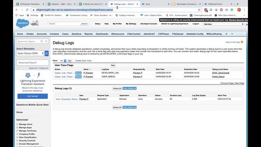
Task: Expand the Security Controls tree node
Action: [17, 140]
